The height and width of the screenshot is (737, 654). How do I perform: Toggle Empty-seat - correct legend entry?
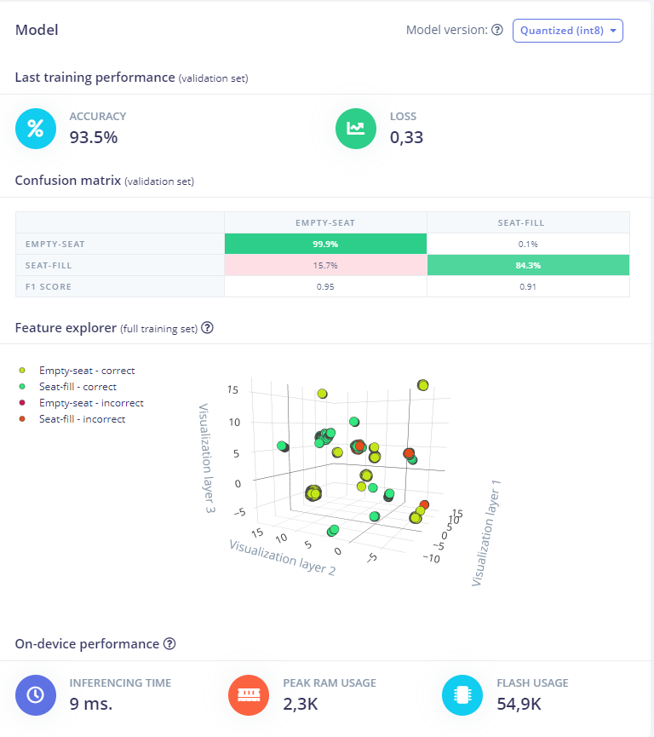86,371
